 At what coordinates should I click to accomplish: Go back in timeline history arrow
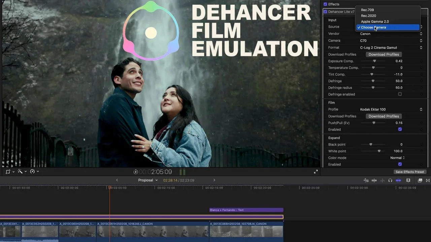click(x=117, y=180)
